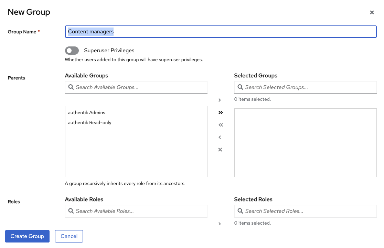
Task: Click the Group Name text field
Action: 220,32
